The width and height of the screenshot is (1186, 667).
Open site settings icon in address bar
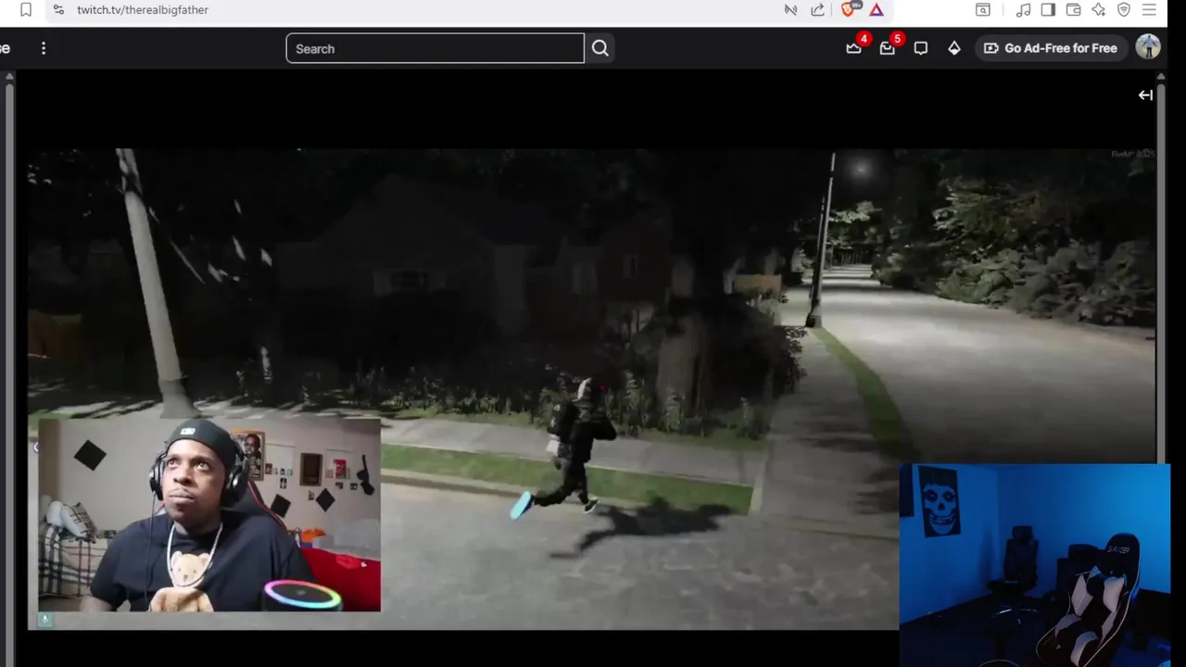pyautogui.click(x=58, y=9)
